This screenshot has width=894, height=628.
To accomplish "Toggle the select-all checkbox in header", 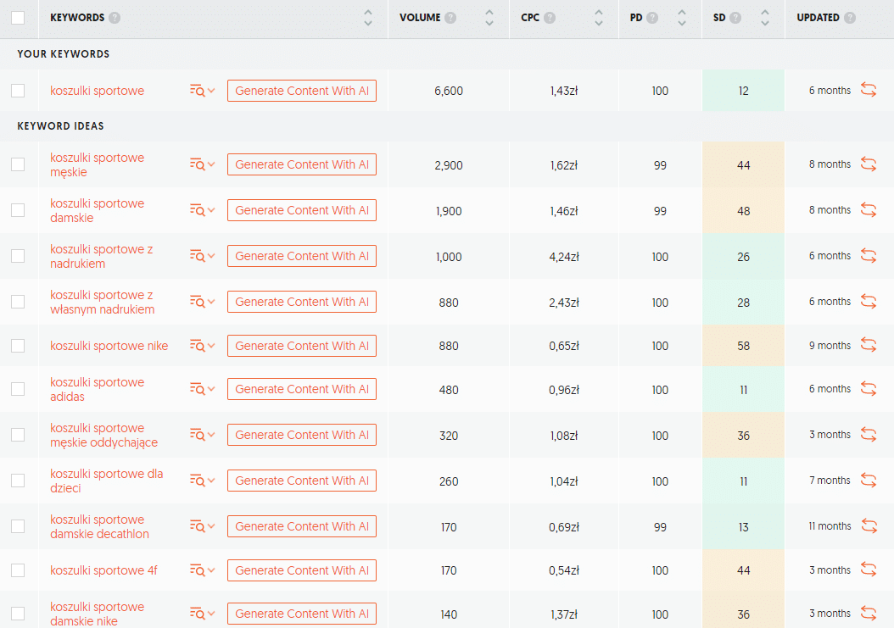I will 18,18.
